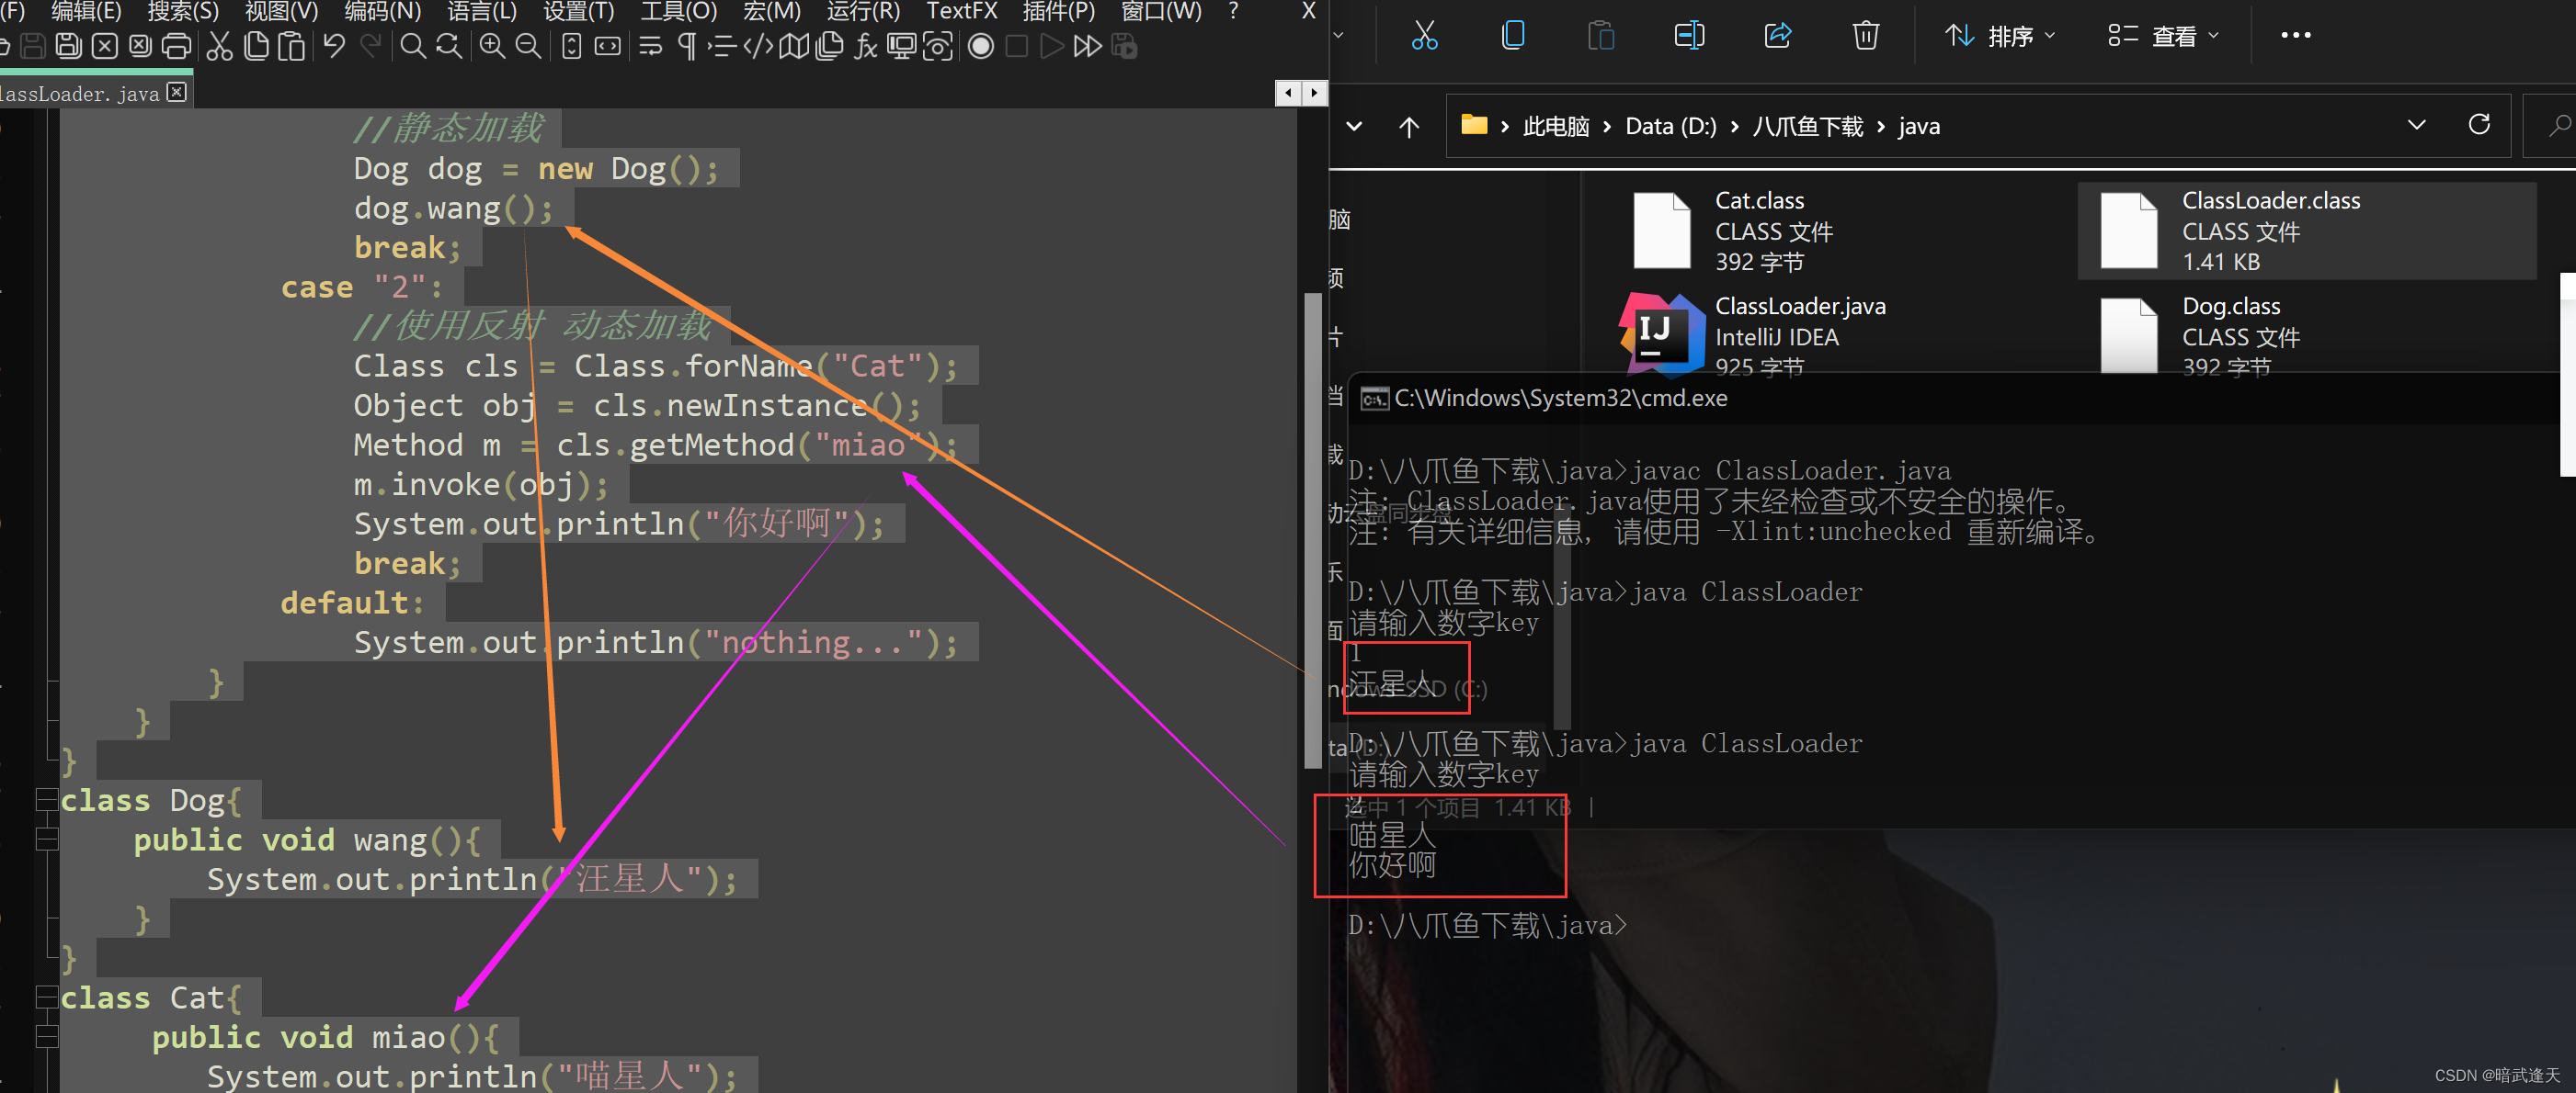2576x1093 pixels.
Task: Open the 运行(R) menu
Action: [x=863, y=11]
